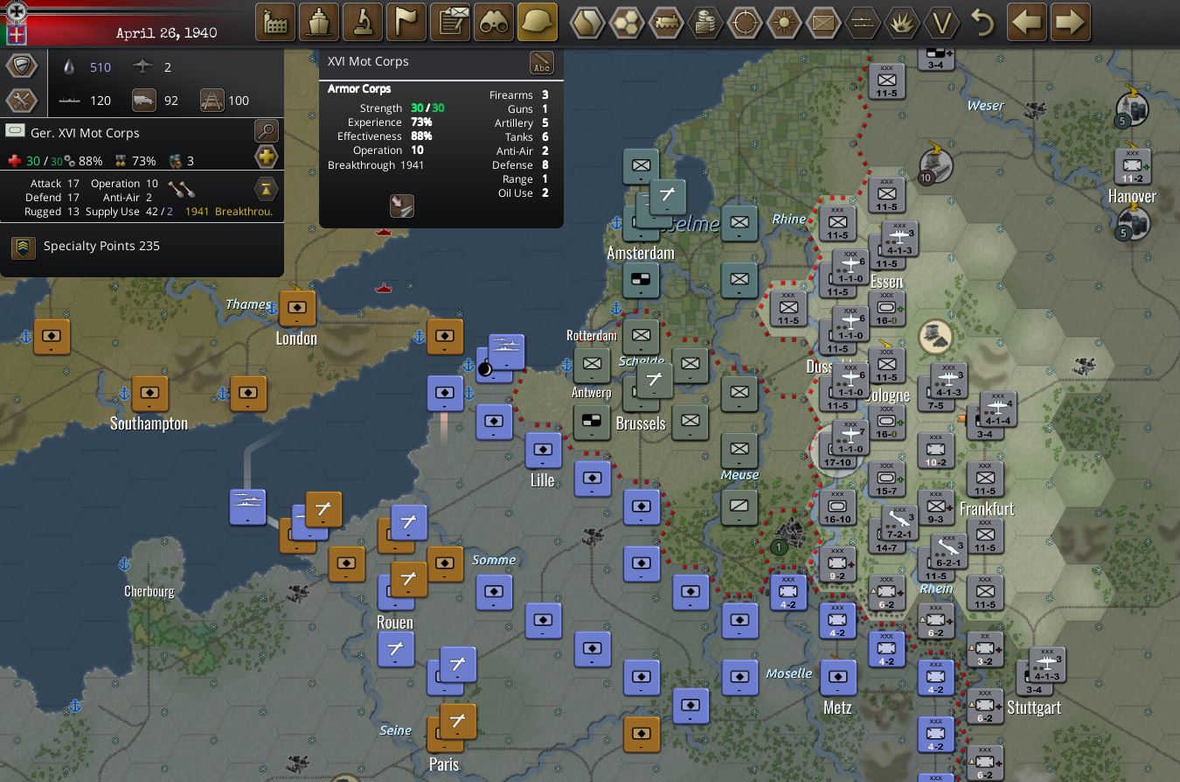Click the April 26, 1940 date display
1180x782 pixels.
[x=167, y=33]
